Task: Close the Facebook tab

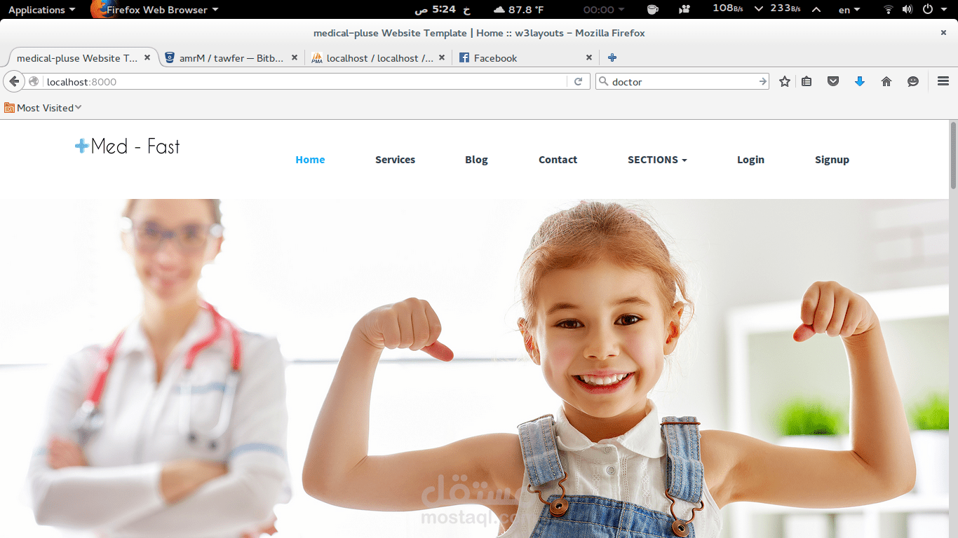Action: (x=589, y=57)
